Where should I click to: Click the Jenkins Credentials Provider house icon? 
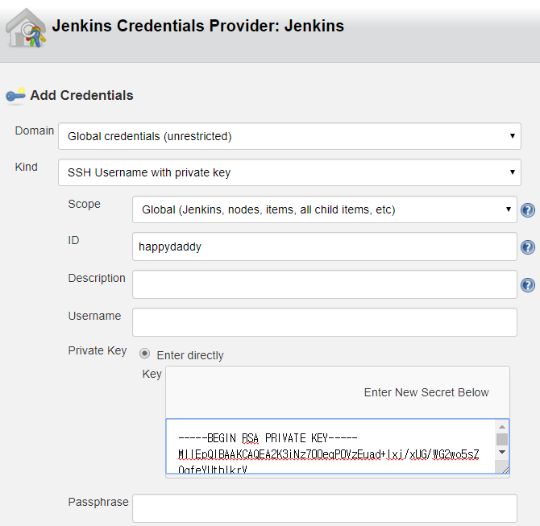pos(26,28)
